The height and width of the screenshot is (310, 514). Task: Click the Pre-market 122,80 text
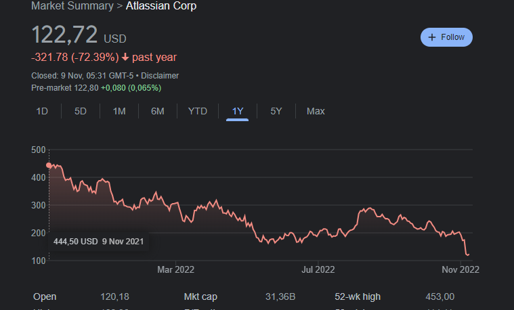(x=64, y=88)
